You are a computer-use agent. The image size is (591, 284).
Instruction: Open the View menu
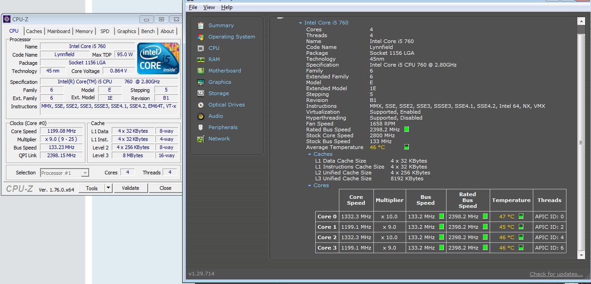coord(209,7)
